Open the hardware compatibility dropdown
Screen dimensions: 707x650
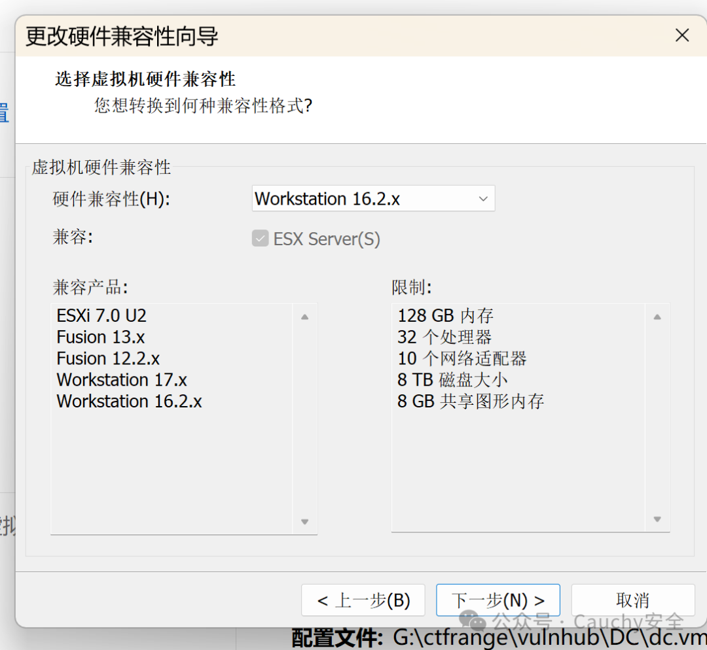click(373, 198)
